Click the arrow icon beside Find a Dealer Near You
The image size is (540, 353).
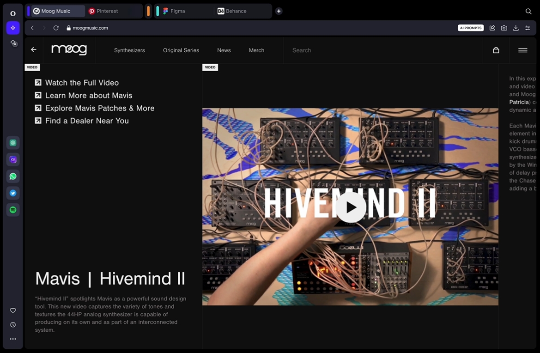click(38, 121)
